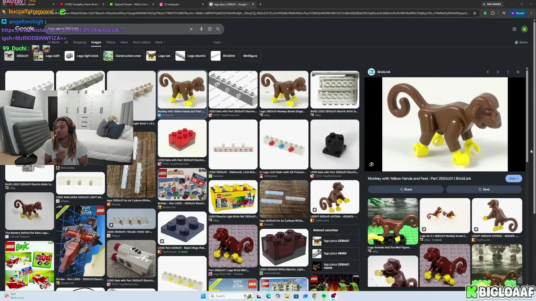536x301 pixels.
Task: Bookmark this page with the star icon
Action: (474, 13)
